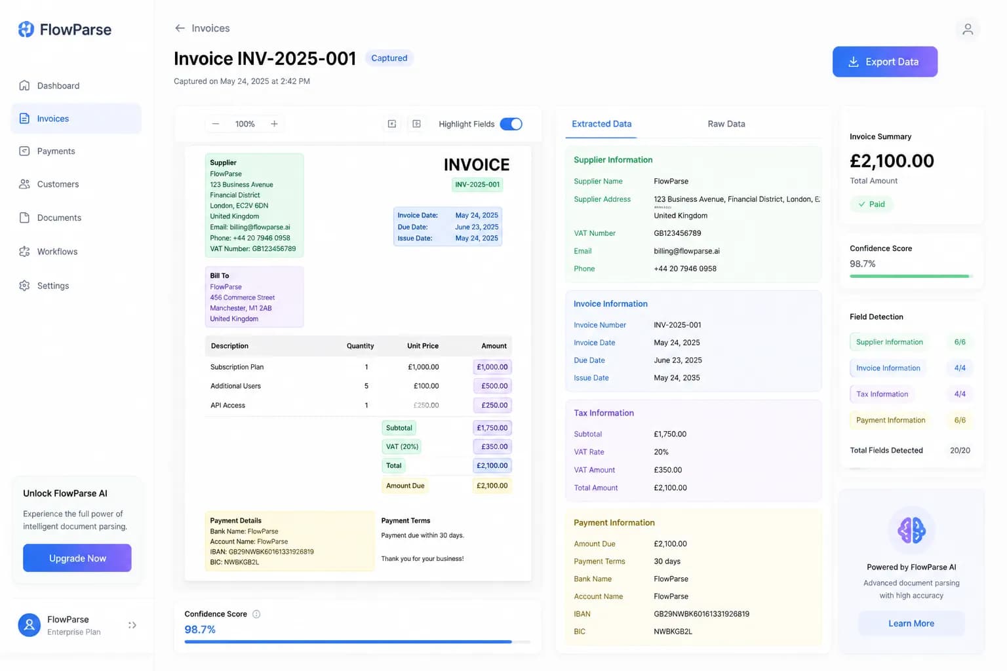
Task: Click the info icon next to Confidence Score
Action: (256, 614)
